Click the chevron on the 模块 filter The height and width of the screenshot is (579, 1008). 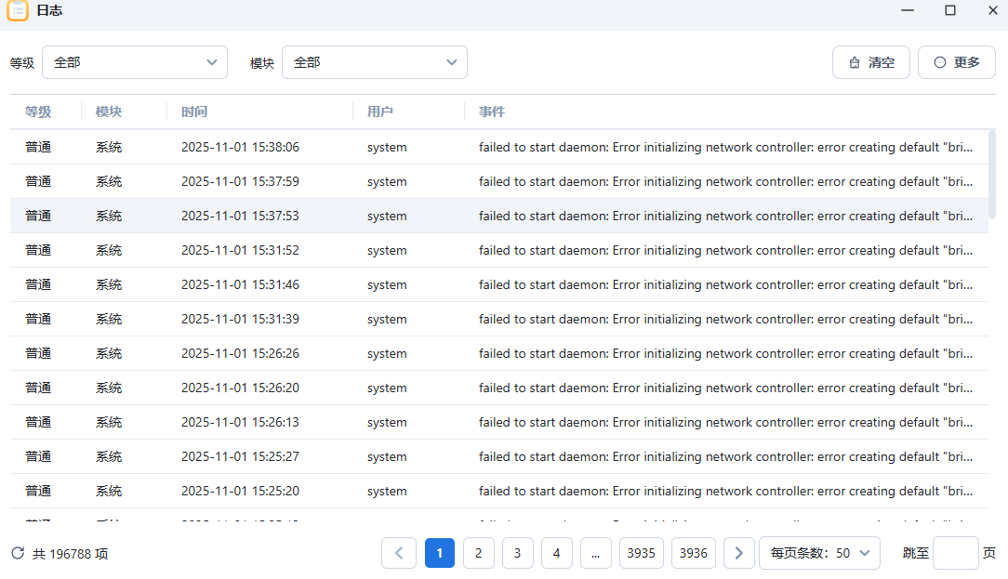tap(452, 62)
